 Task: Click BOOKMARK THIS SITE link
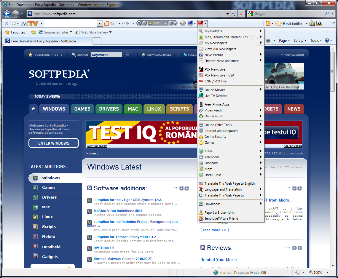point(46,55)
